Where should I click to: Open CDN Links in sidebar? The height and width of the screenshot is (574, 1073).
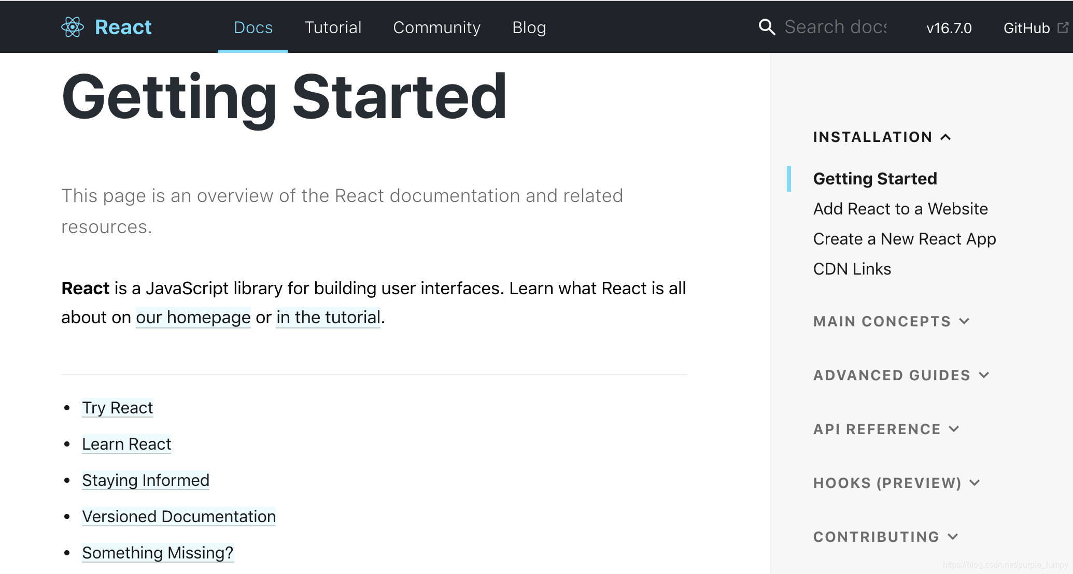852,269
